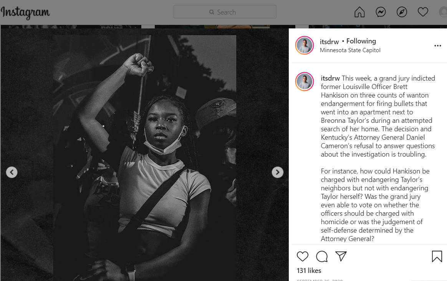Screen dimensions: 447x281
Task: Go to previous photo in carousel
Action: click(x=12, y=172)
